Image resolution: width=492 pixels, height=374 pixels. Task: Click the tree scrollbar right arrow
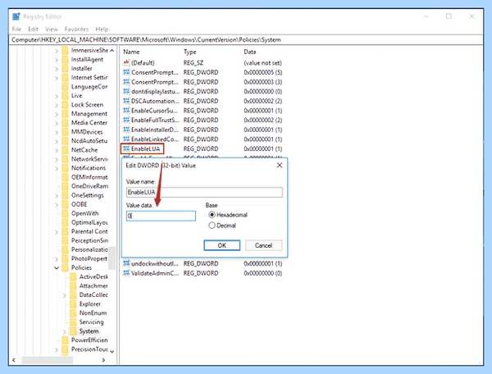coord(103,360)
